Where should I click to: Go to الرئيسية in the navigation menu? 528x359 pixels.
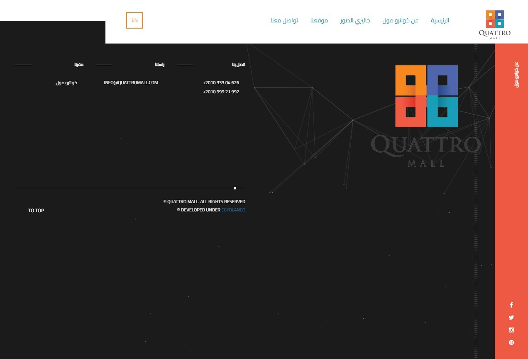pyautogui.click(x=440, y=20)
